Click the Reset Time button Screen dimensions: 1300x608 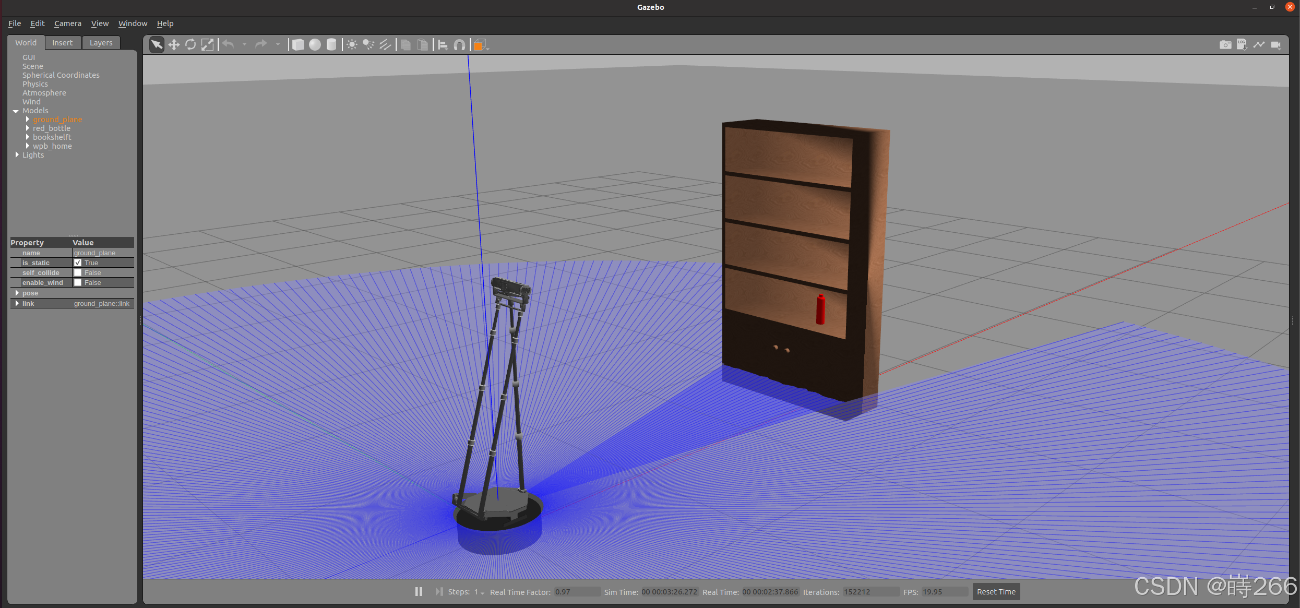996,592
